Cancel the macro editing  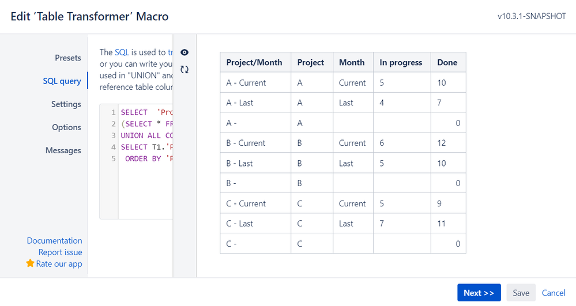554,293
